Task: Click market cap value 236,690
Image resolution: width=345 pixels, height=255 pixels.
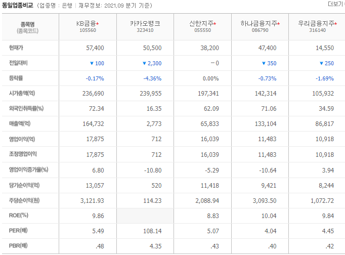Action: [93, 94]
